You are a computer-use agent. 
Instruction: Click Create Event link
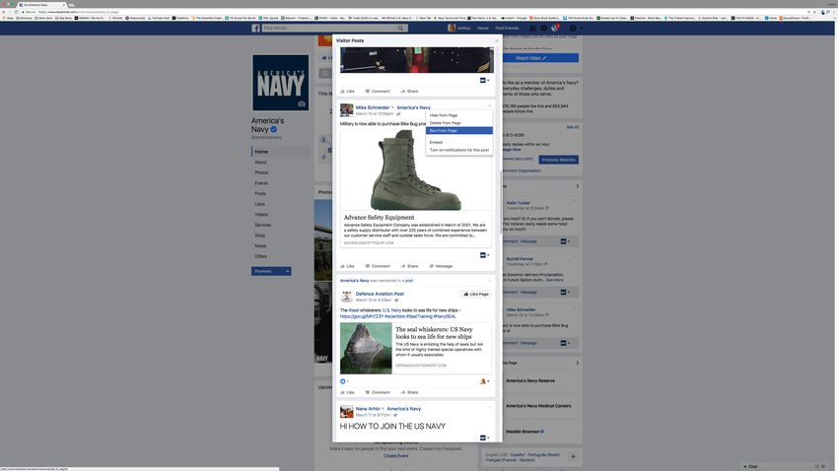point(395,456)
